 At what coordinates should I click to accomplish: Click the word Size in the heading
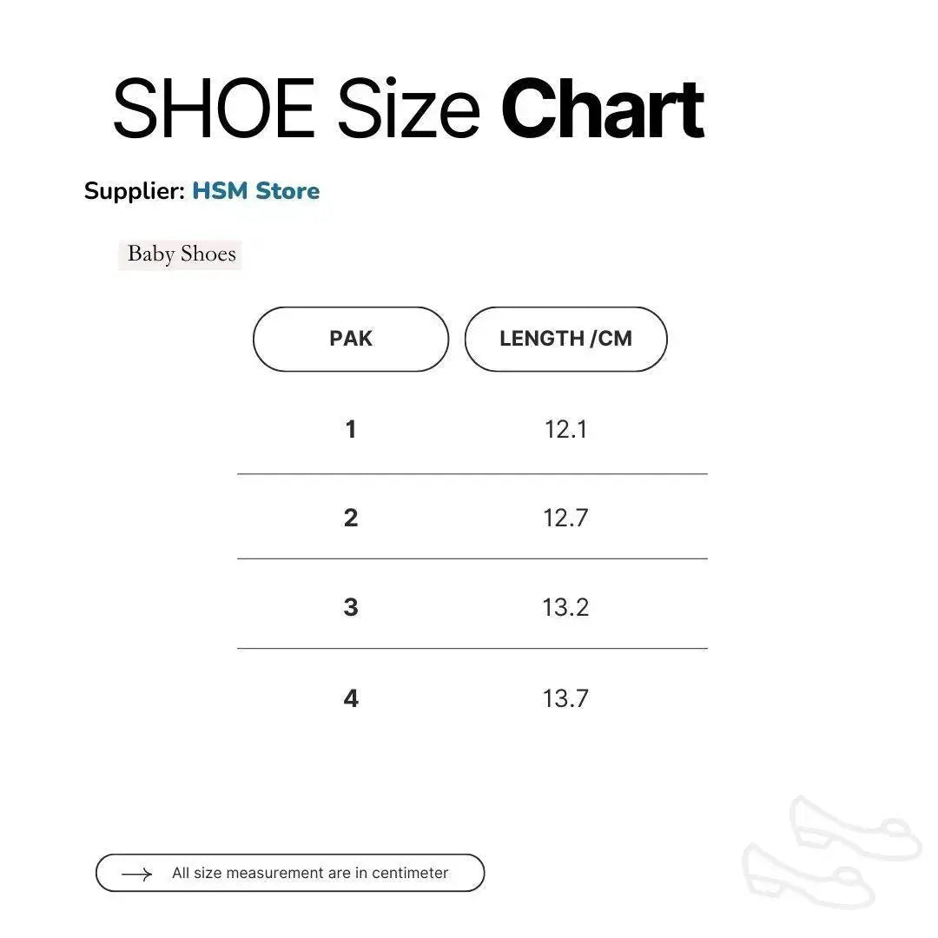click(408, 110)
